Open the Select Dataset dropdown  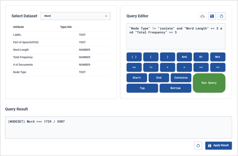(x=75, y=16)
